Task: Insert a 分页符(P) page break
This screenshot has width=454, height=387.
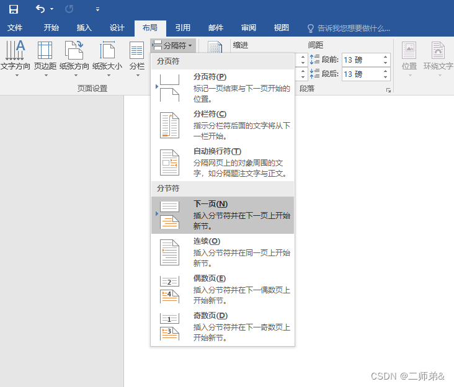Action: tap(223, 87)
